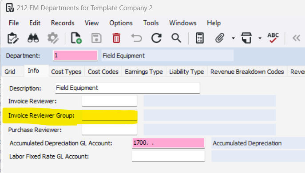Click the Department: label
Screen dimensions: 305x173
pyautogui.click(x=23, y=56)
